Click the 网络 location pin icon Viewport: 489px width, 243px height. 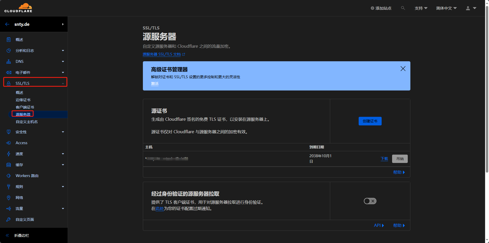point(9,198)
